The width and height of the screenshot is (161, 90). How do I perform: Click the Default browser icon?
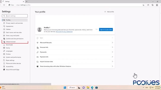click(x=4, y=42)
